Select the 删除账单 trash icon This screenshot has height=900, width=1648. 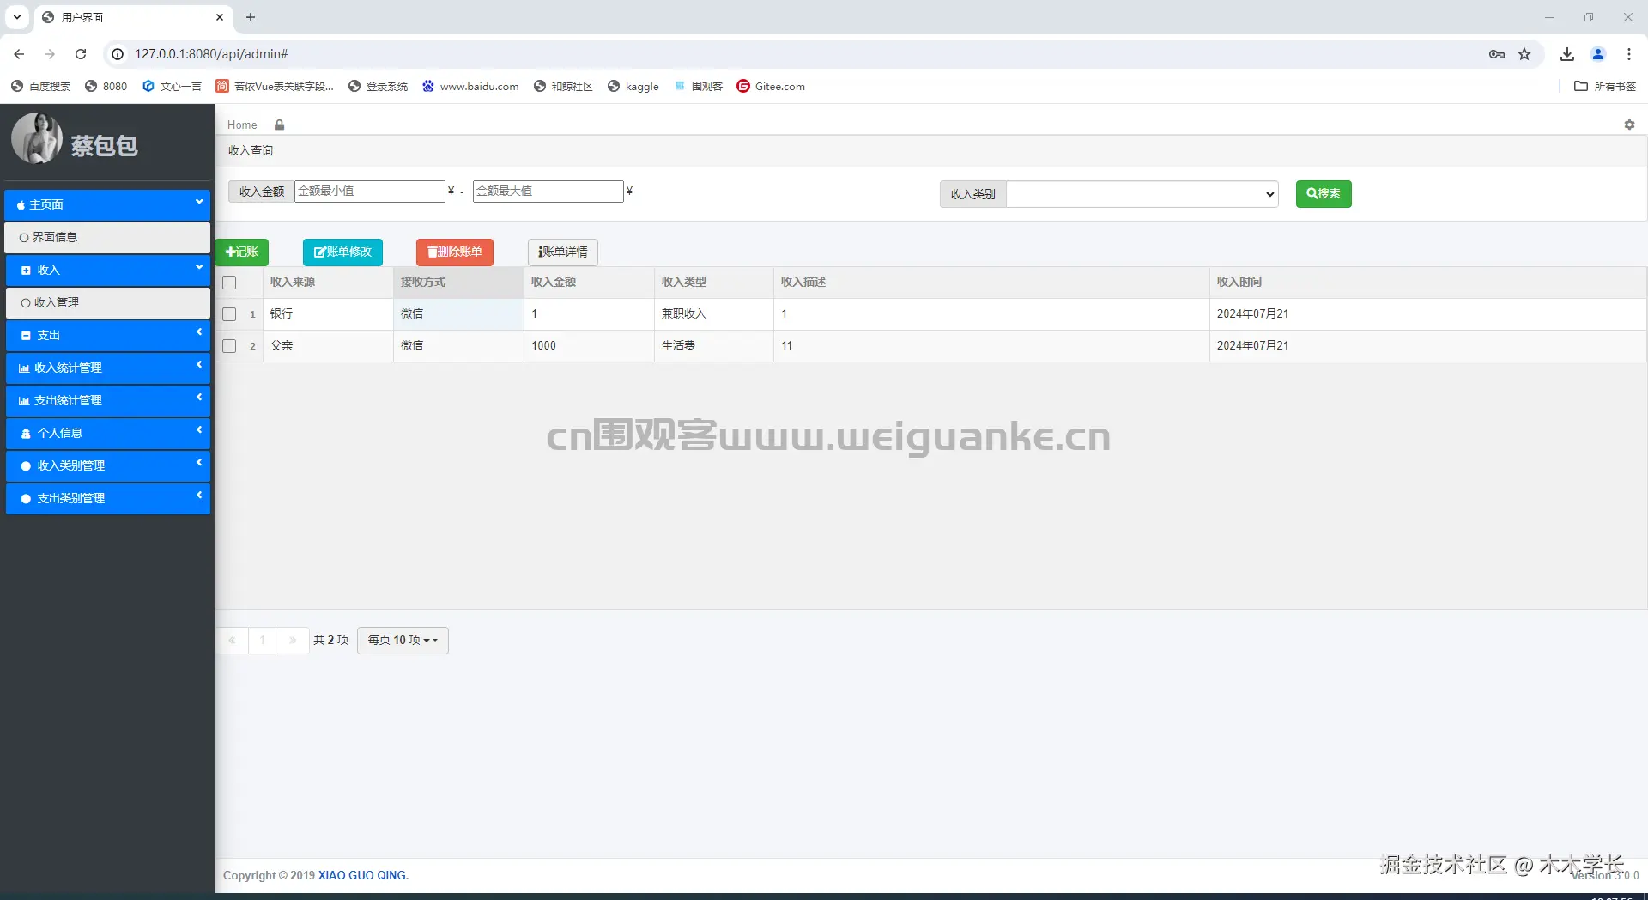click(x=433, y=252)
